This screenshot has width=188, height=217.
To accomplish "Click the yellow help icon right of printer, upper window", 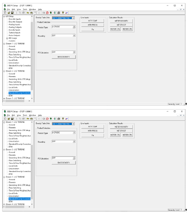I will point(63,13).
